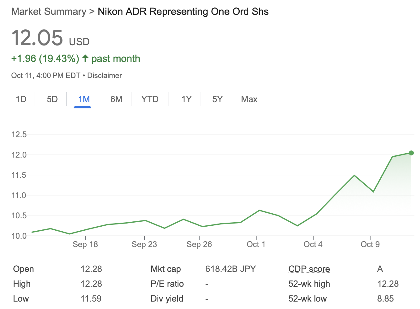The height and width of the screenshot is (309, 420).
Task: Show the 6M chart range
Action: tap(116, 99)
